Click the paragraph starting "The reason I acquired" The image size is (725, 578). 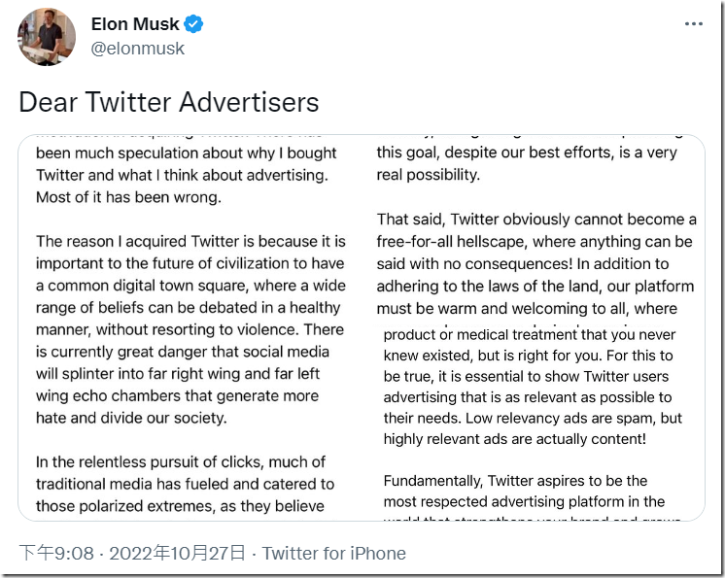[190, 329]
